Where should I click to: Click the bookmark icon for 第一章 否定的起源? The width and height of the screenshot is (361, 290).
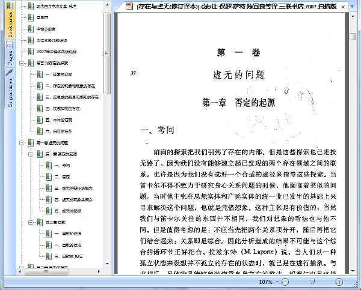40,154
